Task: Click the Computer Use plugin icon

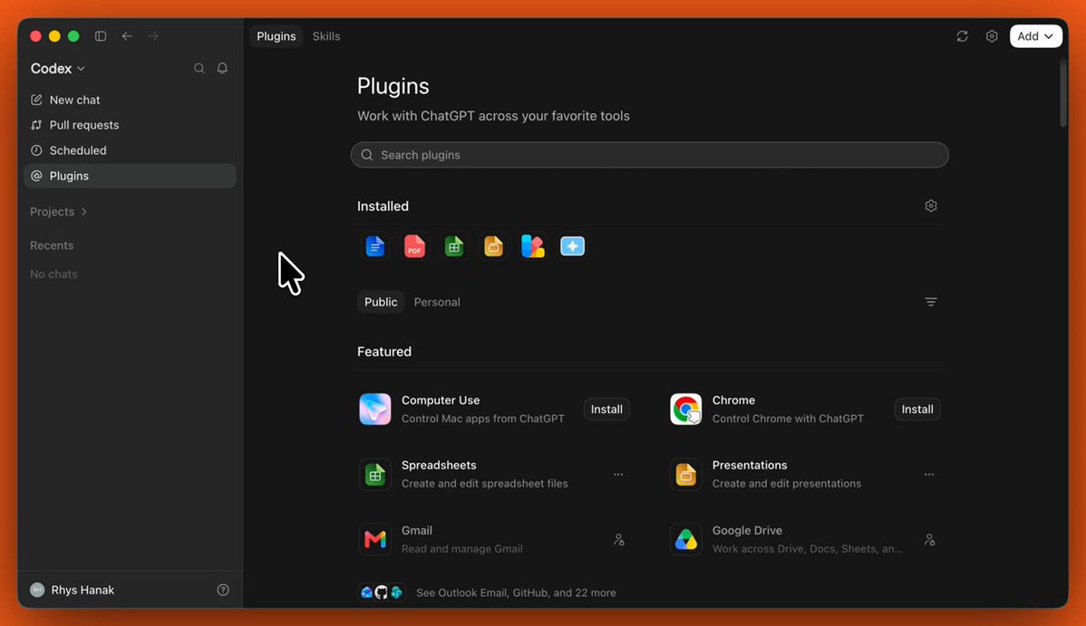Action: click(x=374, y=409)
